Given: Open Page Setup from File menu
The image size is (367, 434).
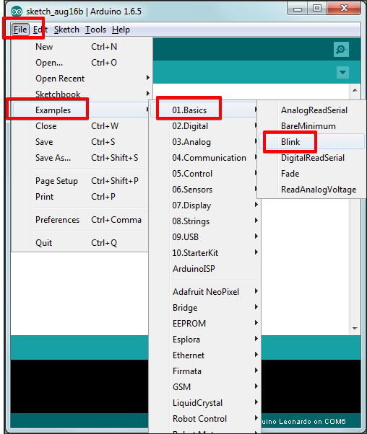Looking at the screenshot, I should (81, 181).
